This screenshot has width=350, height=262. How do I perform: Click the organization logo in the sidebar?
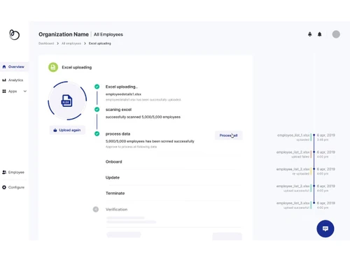coord(14,35)
